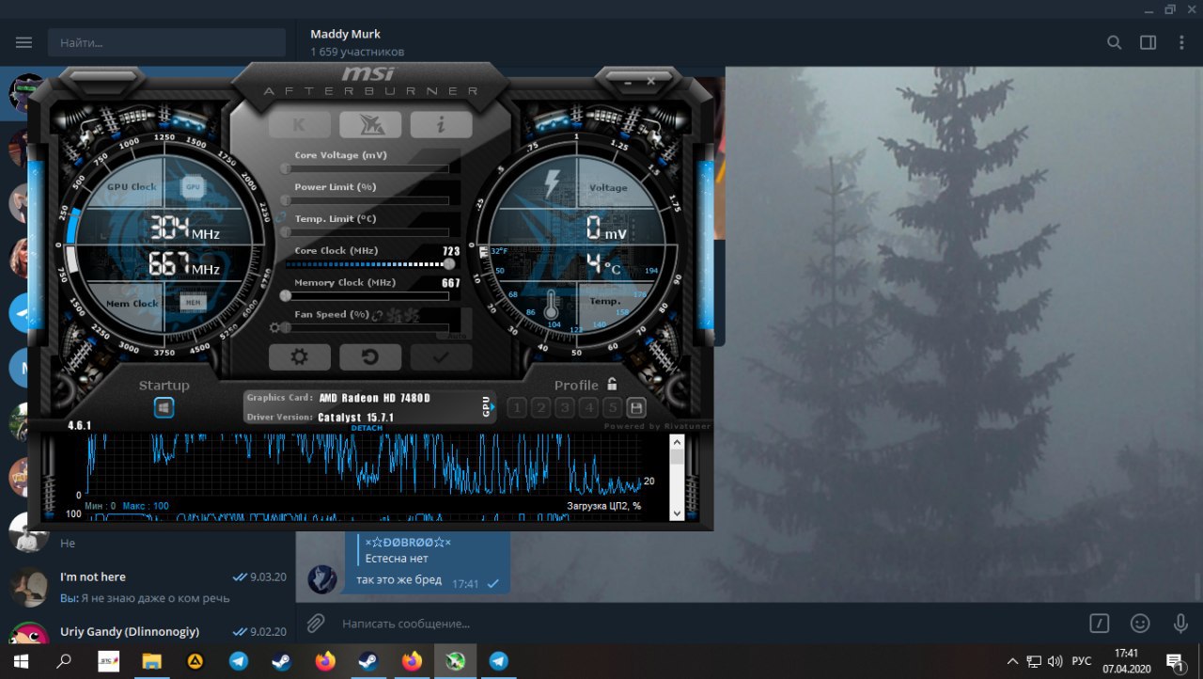This screenshot has height=679, width=1203.
Task: Click the quoted reply 'Естесна нет'
Action: (410, 551)
